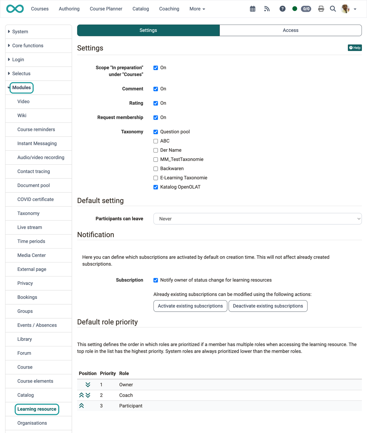Image resolution: width=367 pixels, height=433 pixels.
Task: Switch to the Access tab
Action: 291,30
